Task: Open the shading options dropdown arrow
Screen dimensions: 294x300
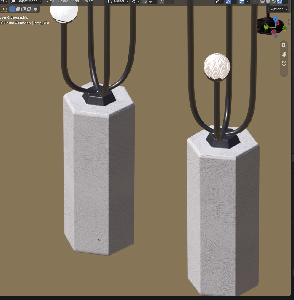Action: pos(285,1)
